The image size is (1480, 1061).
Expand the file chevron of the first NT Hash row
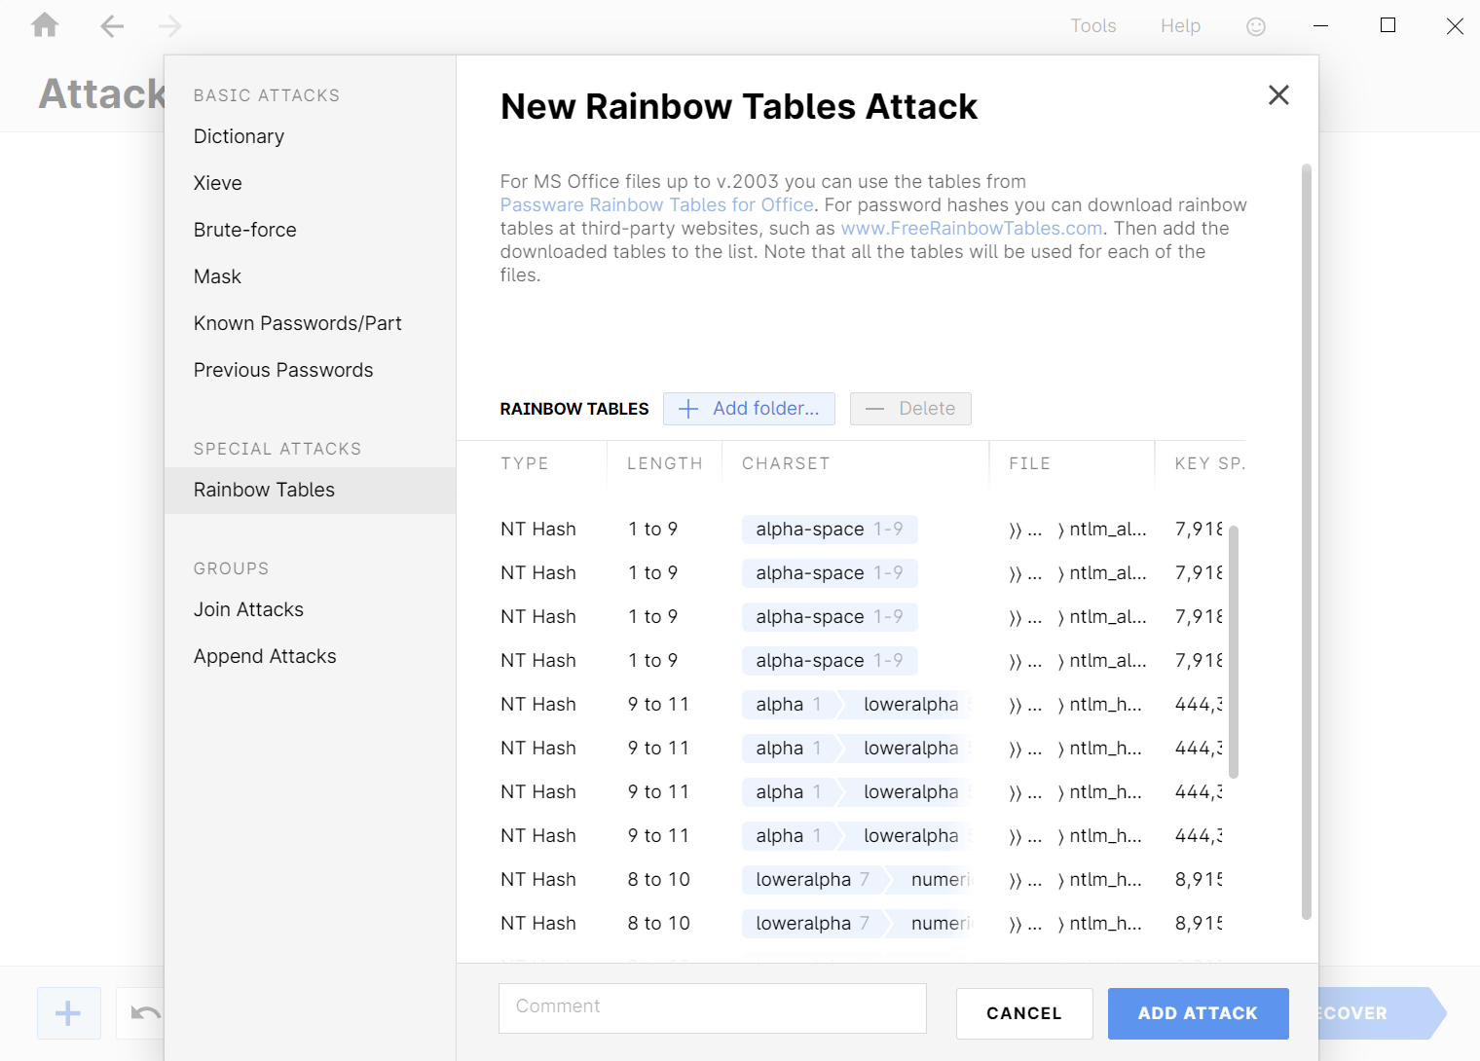pyautogui.click(x=1060, y=529)
